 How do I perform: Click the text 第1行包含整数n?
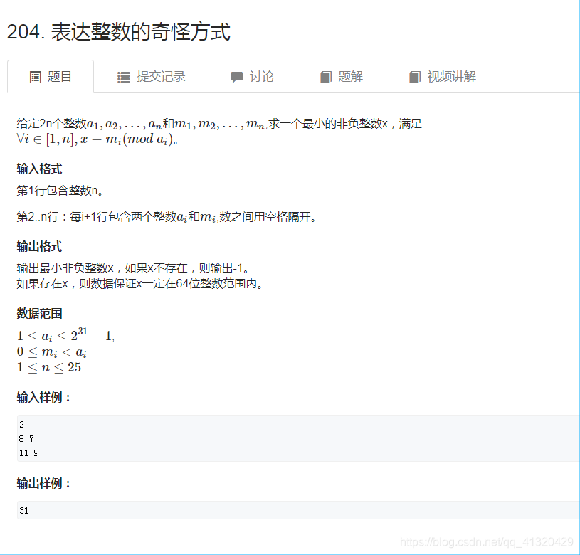pyautogui.click(x=60, y=191)
